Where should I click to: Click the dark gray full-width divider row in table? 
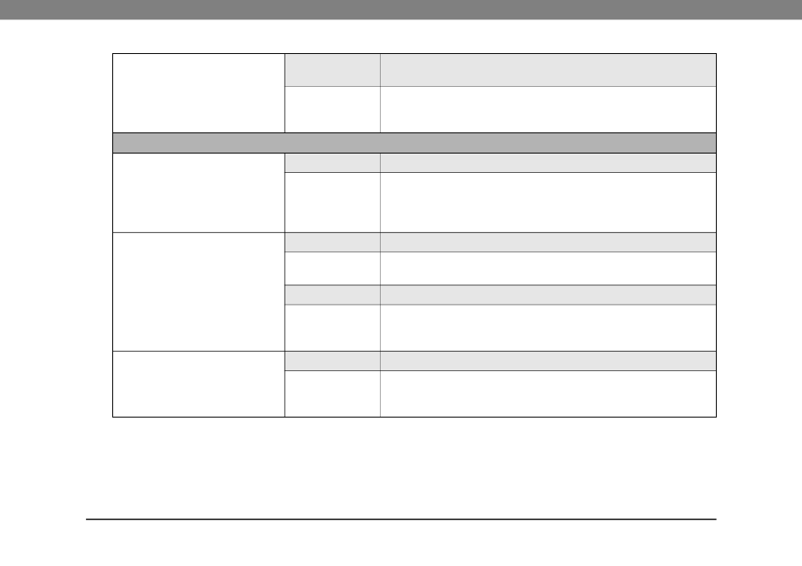click(415, 143)
